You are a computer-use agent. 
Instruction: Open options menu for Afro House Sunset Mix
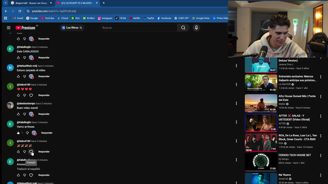coord(321,96)
